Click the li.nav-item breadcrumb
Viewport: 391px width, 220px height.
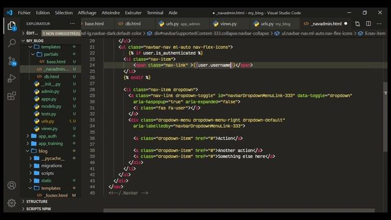click(x=375, y=33)
